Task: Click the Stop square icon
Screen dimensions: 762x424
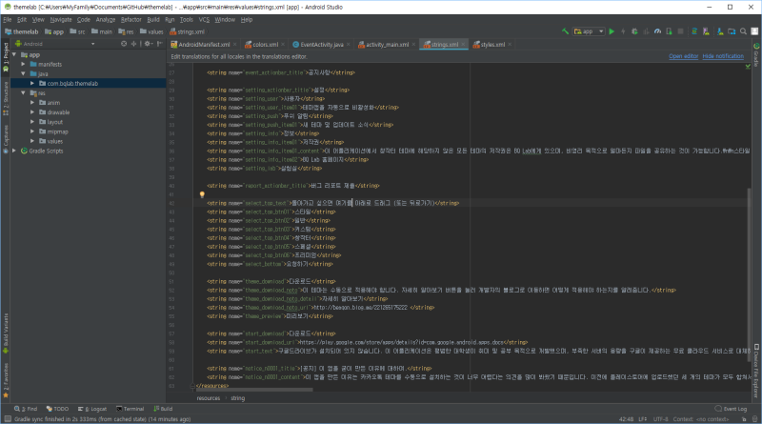Action: click(680, 31)
